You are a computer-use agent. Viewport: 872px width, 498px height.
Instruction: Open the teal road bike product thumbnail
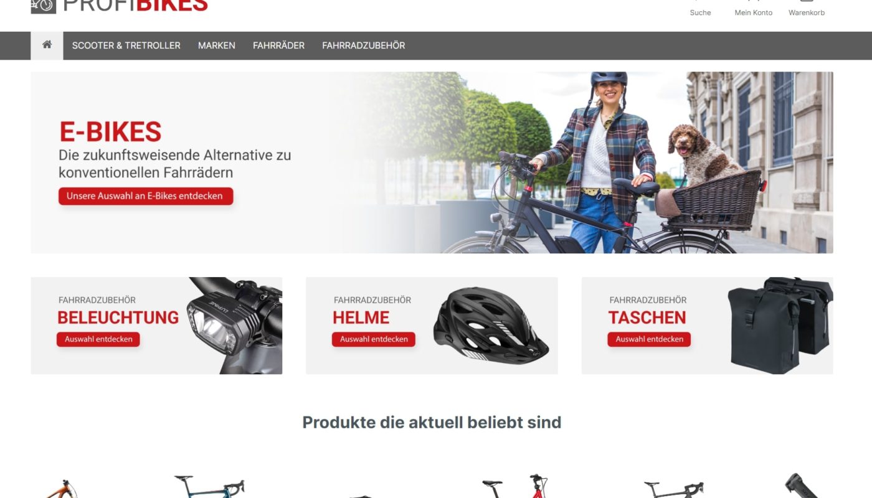coord(209,487)
